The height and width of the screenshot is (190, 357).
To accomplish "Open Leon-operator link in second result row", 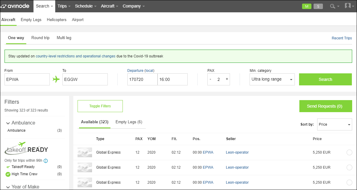I will click(x=237, y=167).
